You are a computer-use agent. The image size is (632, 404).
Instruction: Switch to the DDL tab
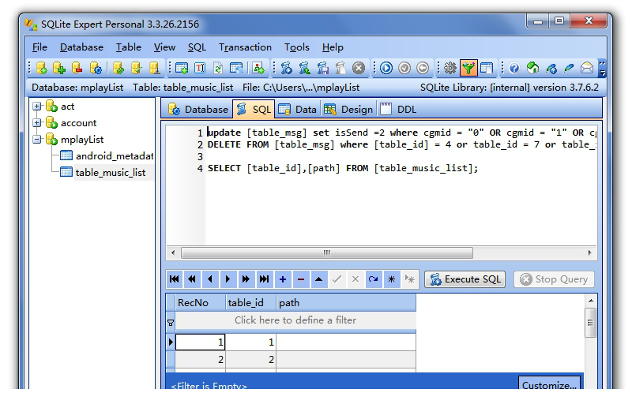398,110
